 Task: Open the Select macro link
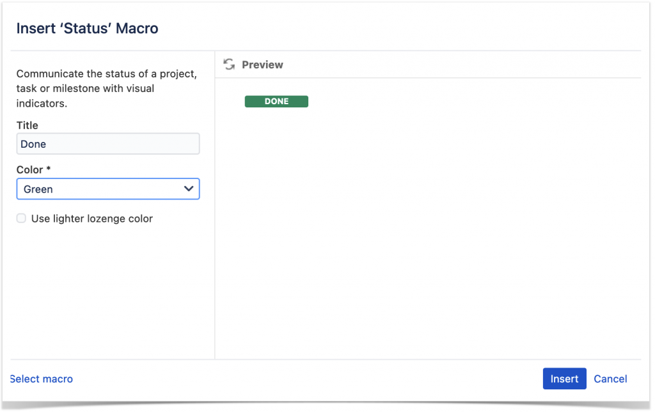[x=42, y=378]
